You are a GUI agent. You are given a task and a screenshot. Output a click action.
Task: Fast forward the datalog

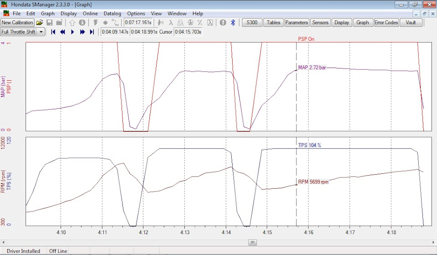click(82, 32)
